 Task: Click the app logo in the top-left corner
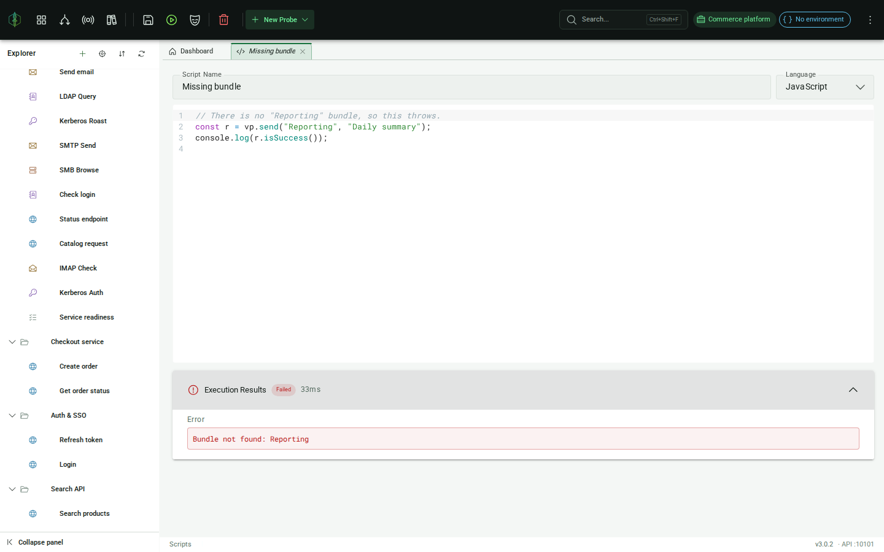point(15,20)
